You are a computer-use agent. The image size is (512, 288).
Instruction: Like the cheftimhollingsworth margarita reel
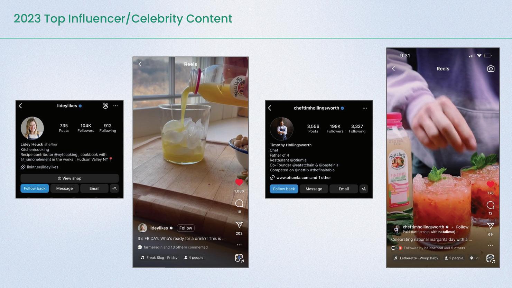tap(490, 184)
